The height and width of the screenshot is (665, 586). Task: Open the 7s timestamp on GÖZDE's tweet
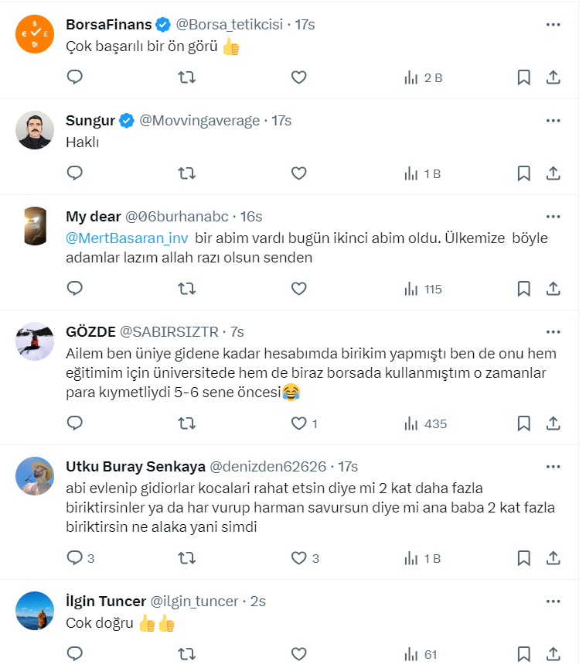tap(236, 332)
